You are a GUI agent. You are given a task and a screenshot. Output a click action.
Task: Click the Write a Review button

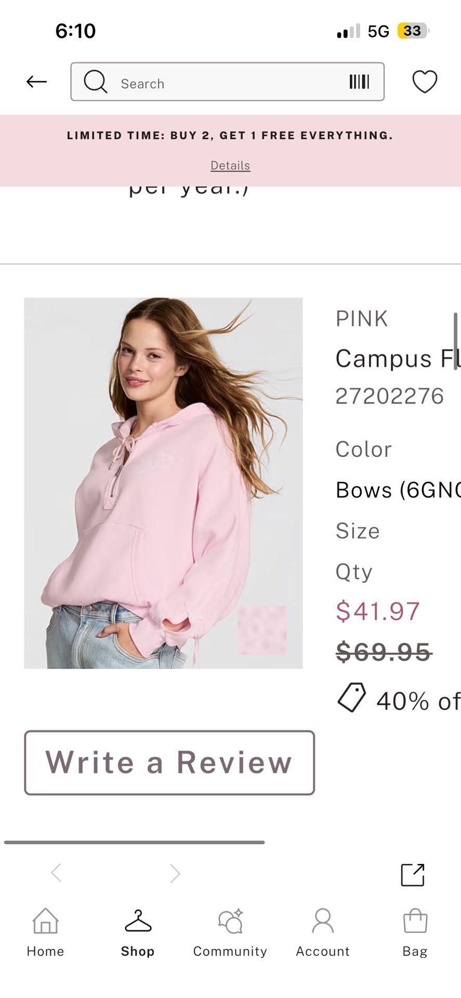coord(169,763)
